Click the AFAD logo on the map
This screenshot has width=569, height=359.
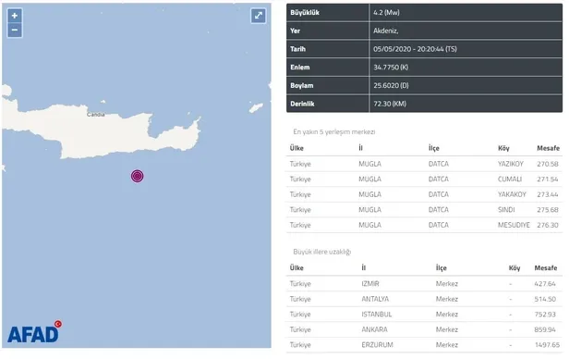34,332
